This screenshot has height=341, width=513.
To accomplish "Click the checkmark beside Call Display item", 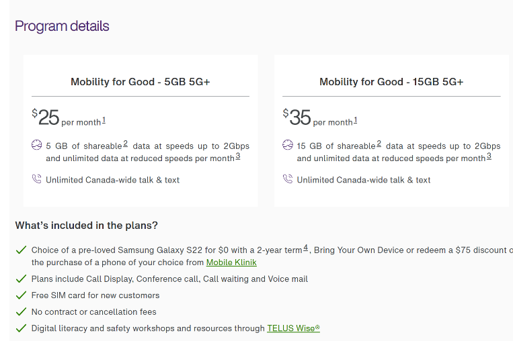I will tap(21, 279).
